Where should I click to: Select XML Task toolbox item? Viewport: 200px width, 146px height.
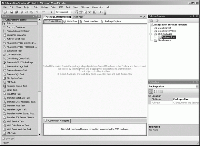point(20,133)
